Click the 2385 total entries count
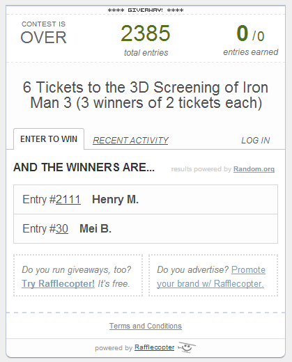The image size is (292, 362). 146,33
